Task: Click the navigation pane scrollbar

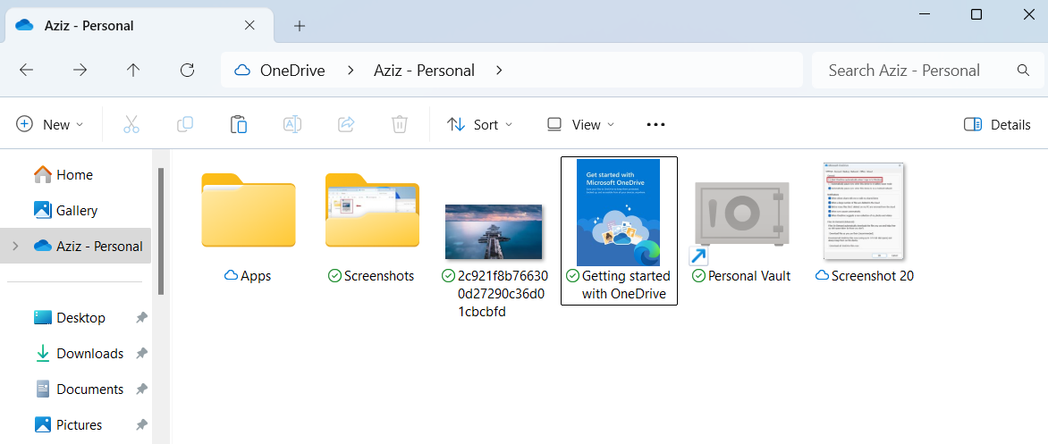Action: click(x=160, y=231)
